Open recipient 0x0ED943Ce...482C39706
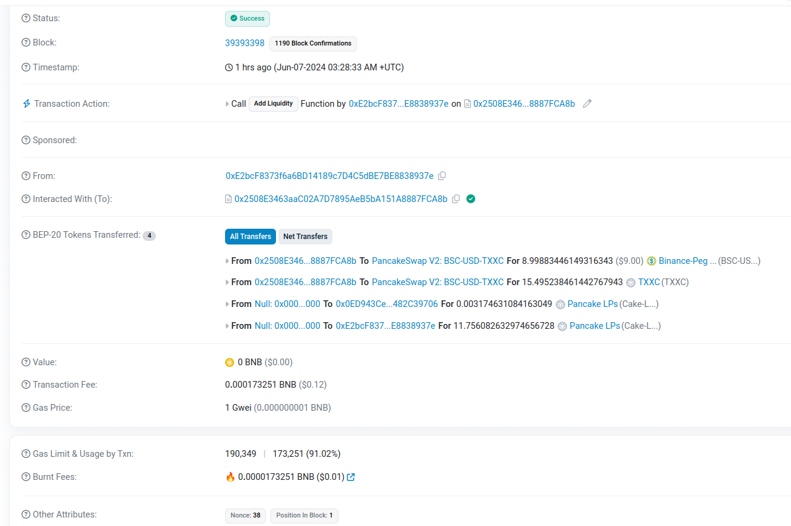The height and width of the screenshot is (526, 791). click(386, 304)
